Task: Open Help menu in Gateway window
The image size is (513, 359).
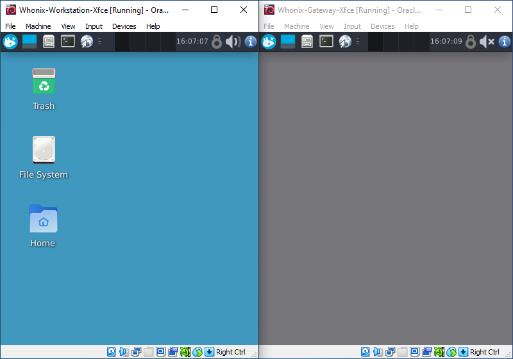Action: point(412,26)
